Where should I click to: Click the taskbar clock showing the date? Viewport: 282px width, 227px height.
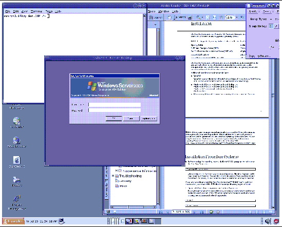tap(42, 221)
